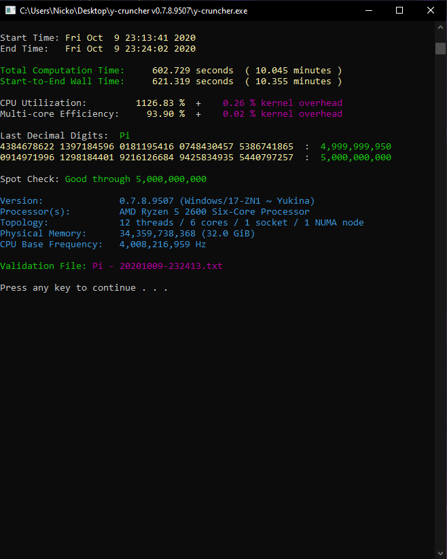Click 'Physical Memory:' label
447x559 pixels.
(x=43, y=234)
